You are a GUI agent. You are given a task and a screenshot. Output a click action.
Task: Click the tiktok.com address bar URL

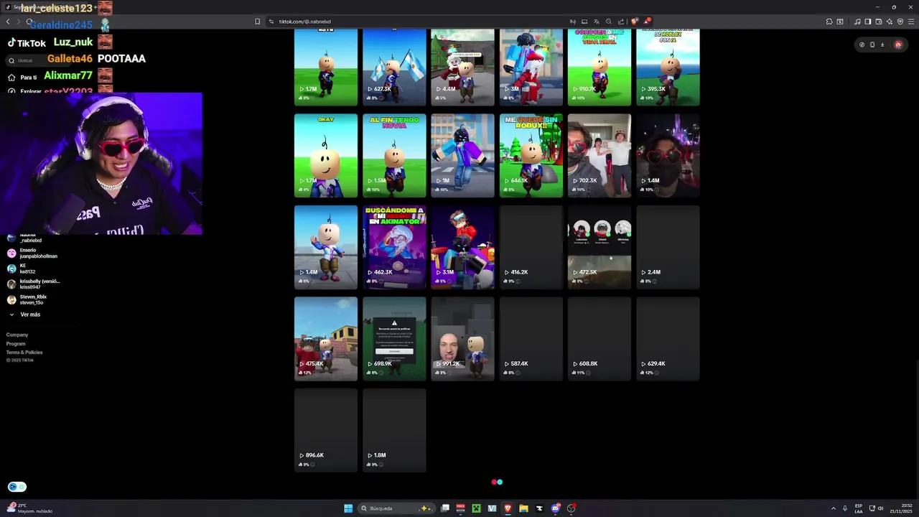click(x=305, y=22)
